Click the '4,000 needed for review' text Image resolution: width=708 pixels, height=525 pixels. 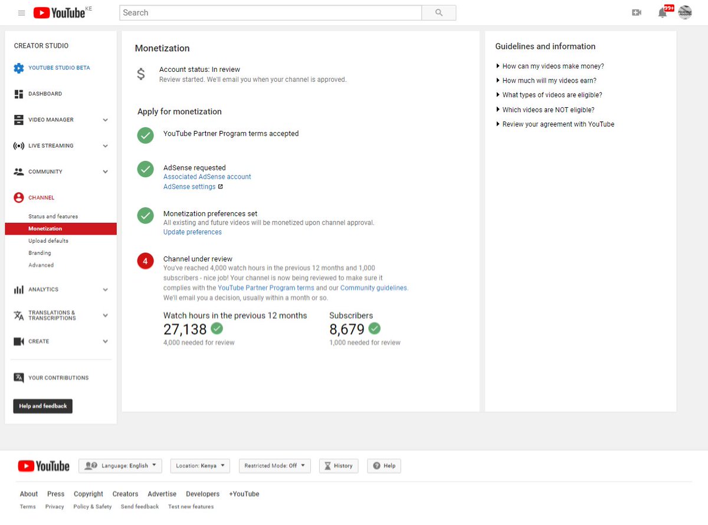click(199, 342)
